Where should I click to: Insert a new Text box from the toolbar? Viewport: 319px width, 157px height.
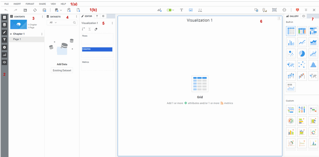tap(181, 10)
